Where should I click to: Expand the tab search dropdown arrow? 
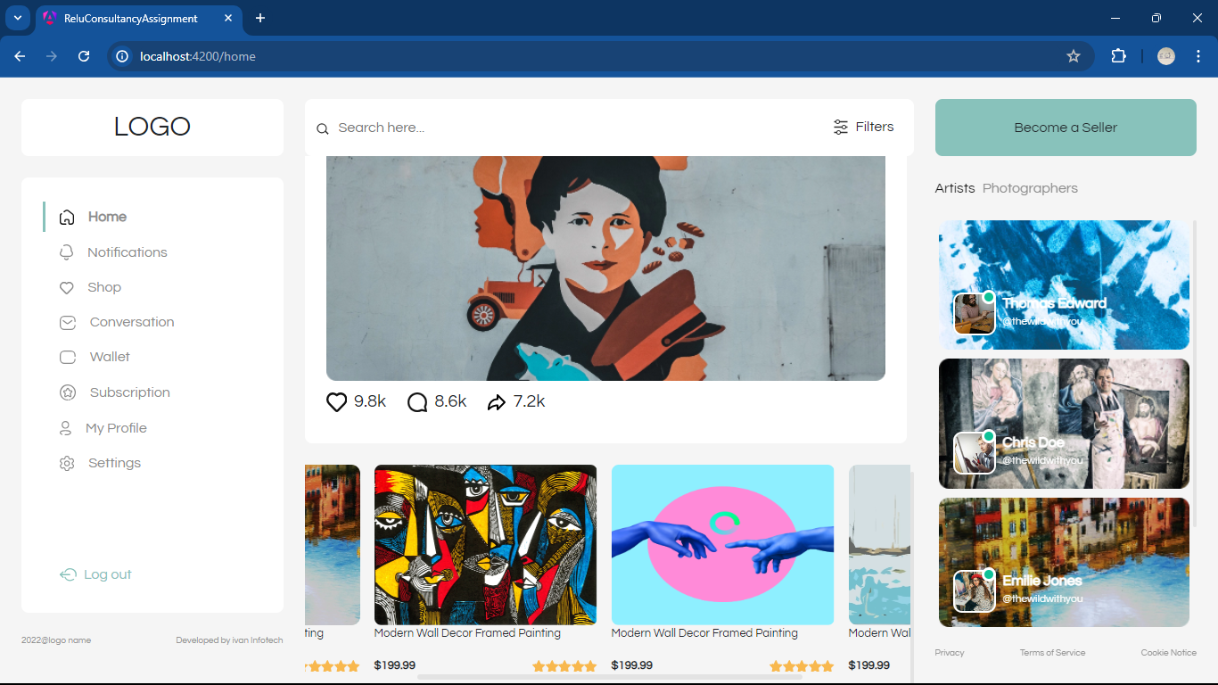(17, 18)
